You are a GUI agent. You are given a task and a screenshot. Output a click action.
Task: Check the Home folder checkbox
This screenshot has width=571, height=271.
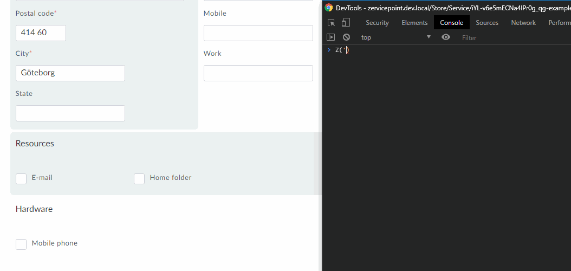tap(139, 179)
